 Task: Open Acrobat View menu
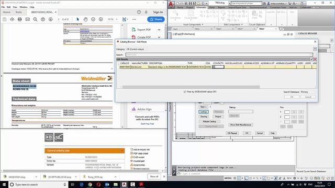point(15,7)
